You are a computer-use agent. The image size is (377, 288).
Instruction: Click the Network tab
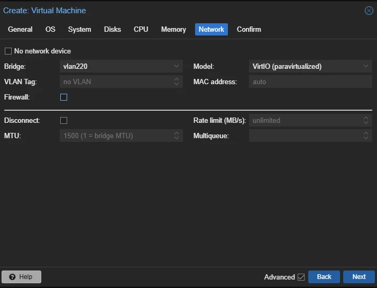212,29
